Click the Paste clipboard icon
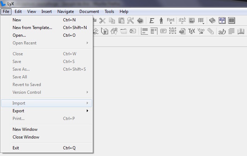The image size is (247, 156). pos(121,21)
